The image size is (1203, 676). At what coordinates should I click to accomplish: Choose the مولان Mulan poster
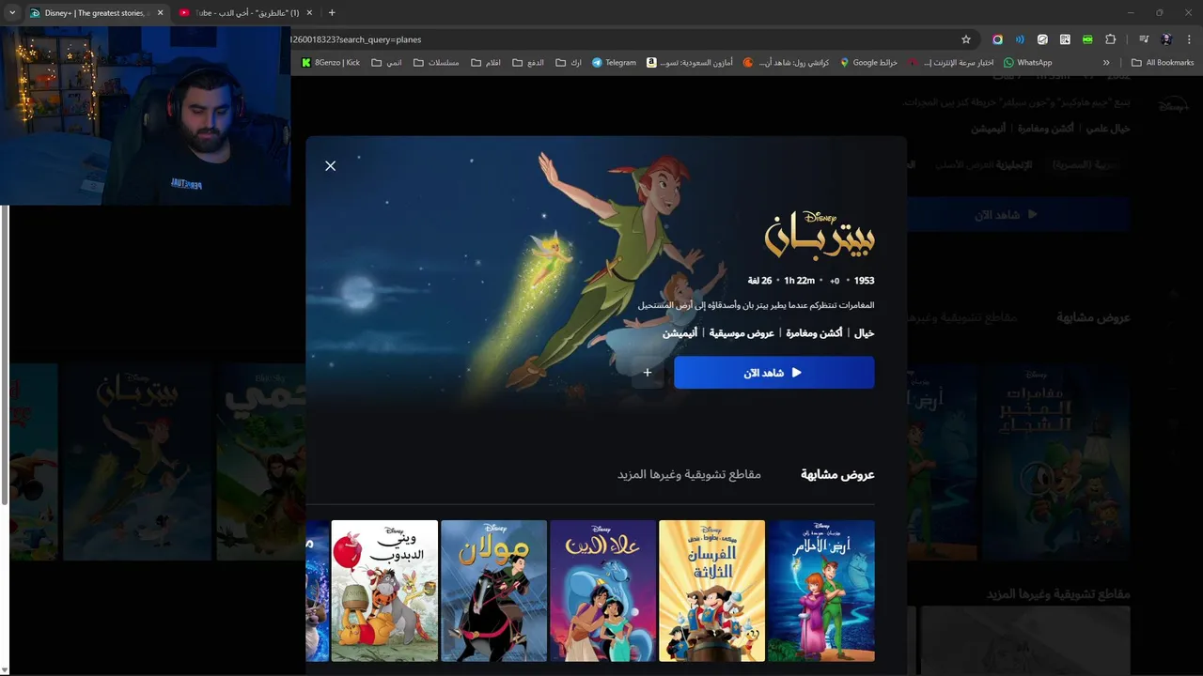493,591
